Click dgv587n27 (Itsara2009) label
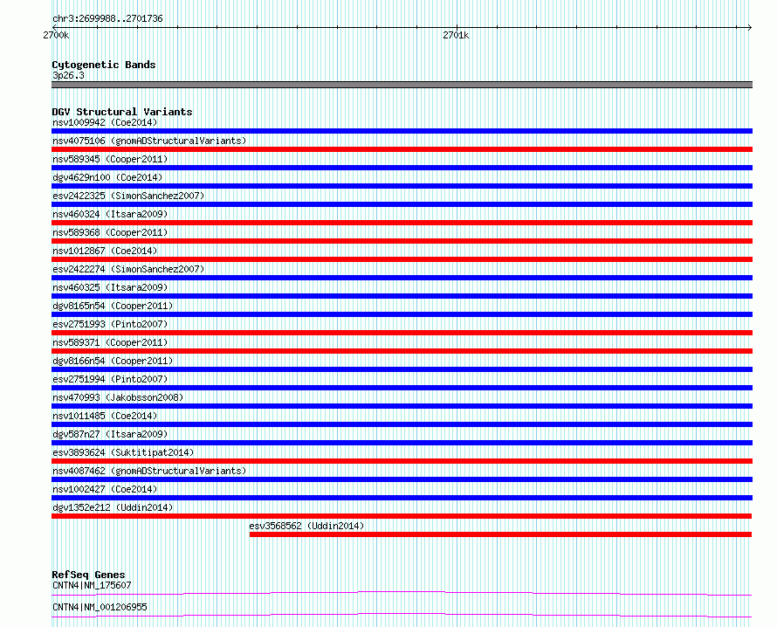The height and width of the screenshot is (627, 777). click(110, 434)
